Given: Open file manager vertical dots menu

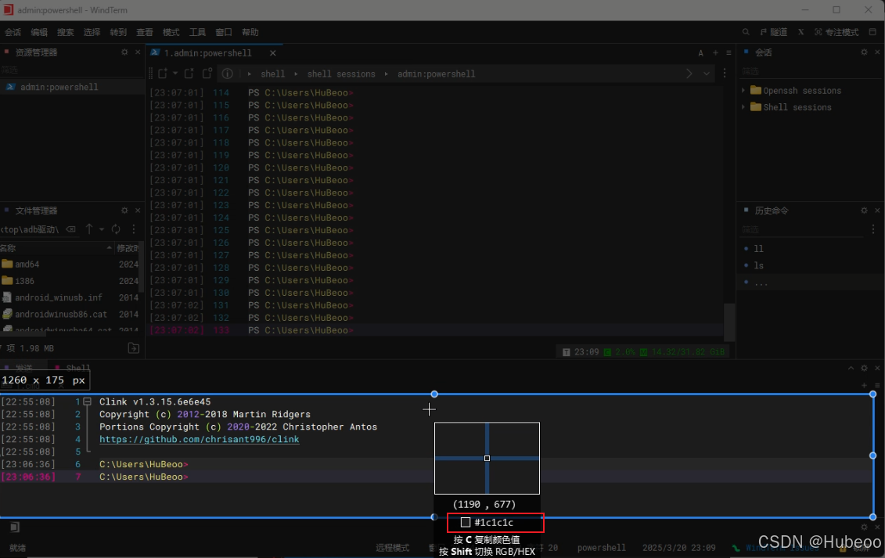Looking at the screenshot, I should click(134, 229).
